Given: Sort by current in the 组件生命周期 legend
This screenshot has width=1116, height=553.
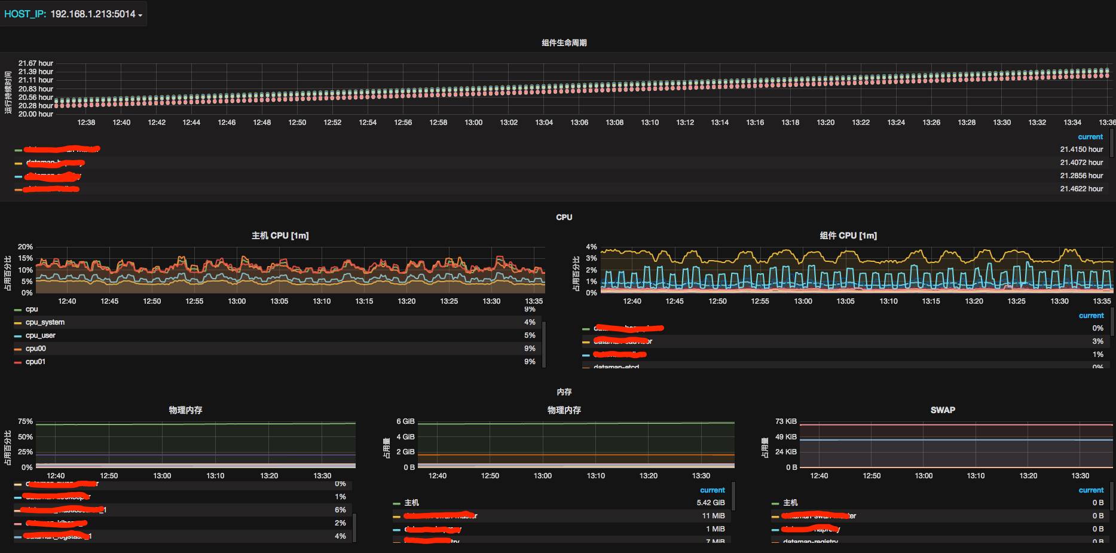Looking at the screenshot, I should pos(1090,137).
